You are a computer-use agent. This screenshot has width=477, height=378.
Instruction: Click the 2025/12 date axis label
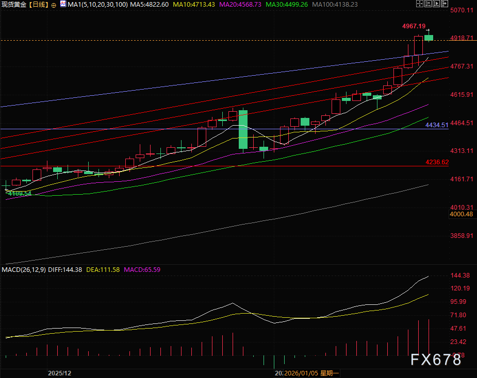point(60,373)
